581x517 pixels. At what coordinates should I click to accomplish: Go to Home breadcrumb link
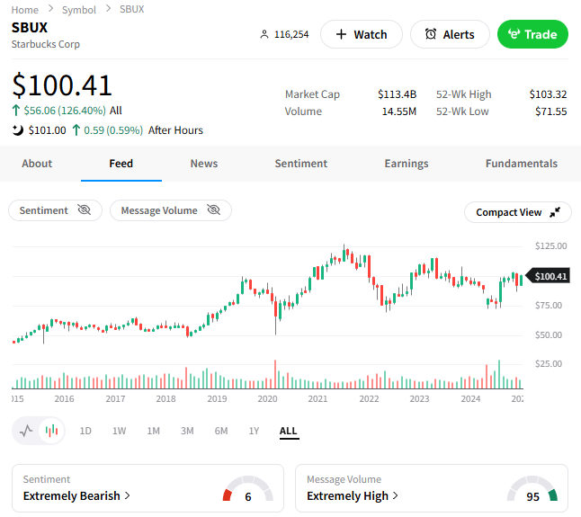[25, 9]
